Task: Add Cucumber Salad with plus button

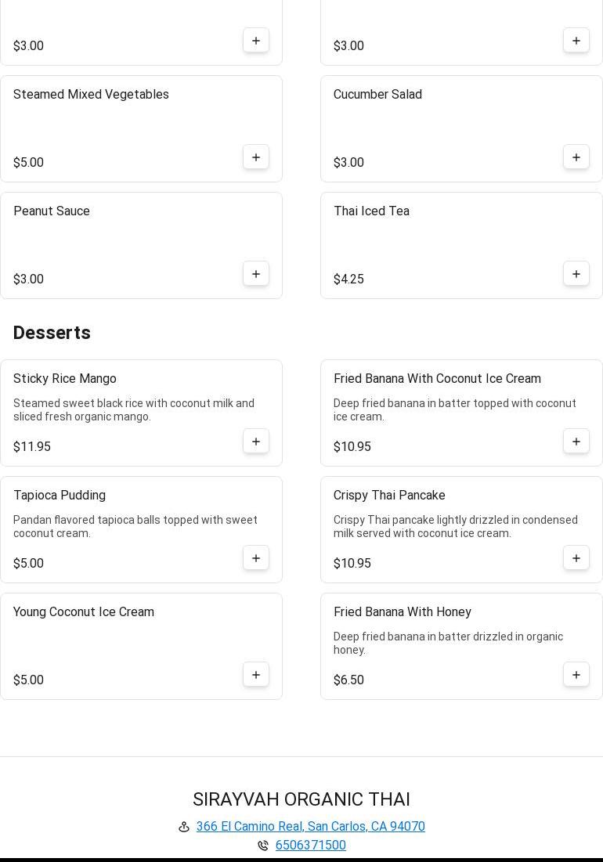Action: click(x=576, y=157)
